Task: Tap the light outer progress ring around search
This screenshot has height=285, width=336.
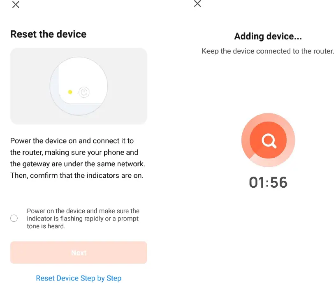Action: (x=268, y=117)
